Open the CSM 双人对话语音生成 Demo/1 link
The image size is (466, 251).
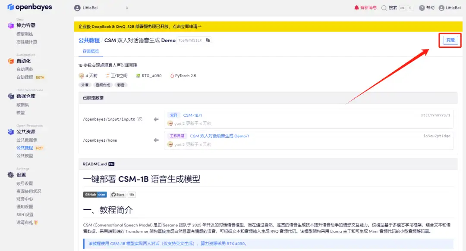(220, 136)
